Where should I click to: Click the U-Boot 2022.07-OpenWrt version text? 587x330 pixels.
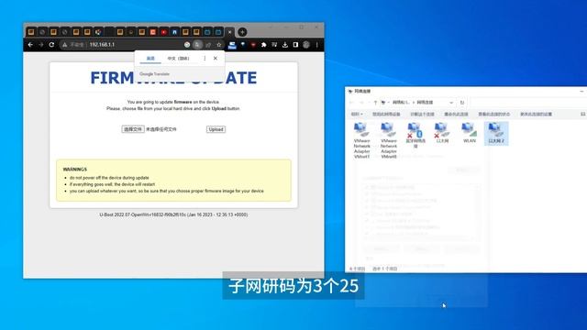[x=173, y=214]
